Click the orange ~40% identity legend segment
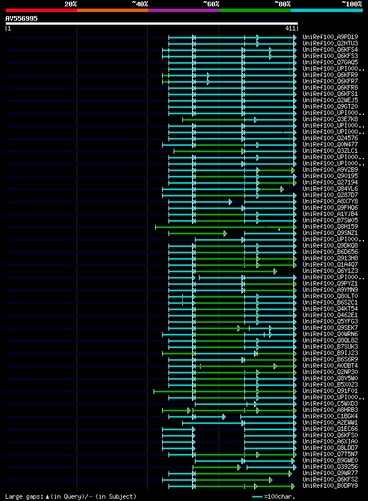The image size is (368, 501). [x=113, y=10]
